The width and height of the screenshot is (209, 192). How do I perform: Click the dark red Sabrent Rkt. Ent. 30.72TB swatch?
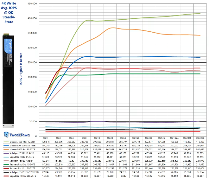click(6, 168)
